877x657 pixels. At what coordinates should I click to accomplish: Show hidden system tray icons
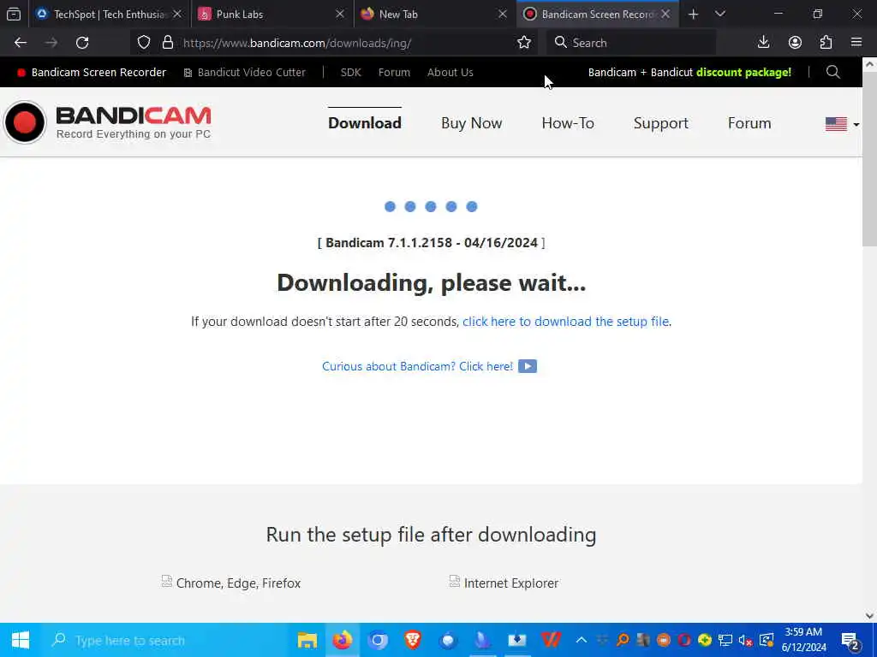(582, 640)
